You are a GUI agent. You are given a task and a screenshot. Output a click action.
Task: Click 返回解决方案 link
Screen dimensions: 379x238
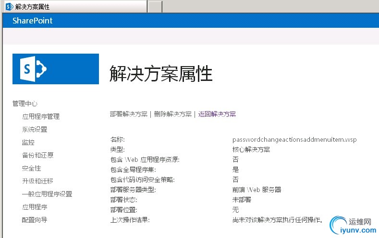pos(217,114)
